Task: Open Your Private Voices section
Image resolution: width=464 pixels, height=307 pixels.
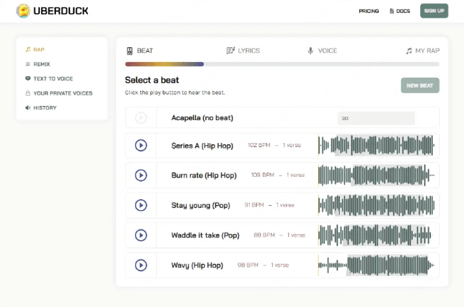Action: (62, 93)
